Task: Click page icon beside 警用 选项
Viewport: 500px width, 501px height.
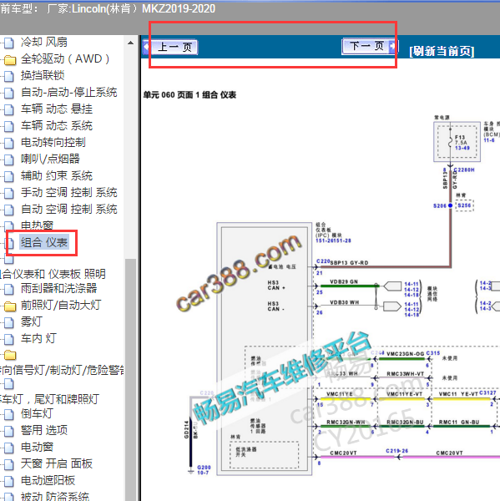Action: pyautogui.click(x=9, y=431)
